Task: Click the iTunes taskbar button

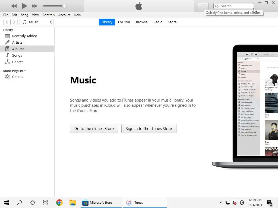Action: click(145, 203)
